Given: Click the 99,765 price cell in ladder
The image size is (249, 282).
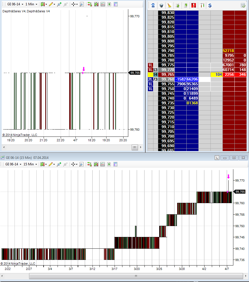Looking at the screenshot, I should [x=166, y=74].
